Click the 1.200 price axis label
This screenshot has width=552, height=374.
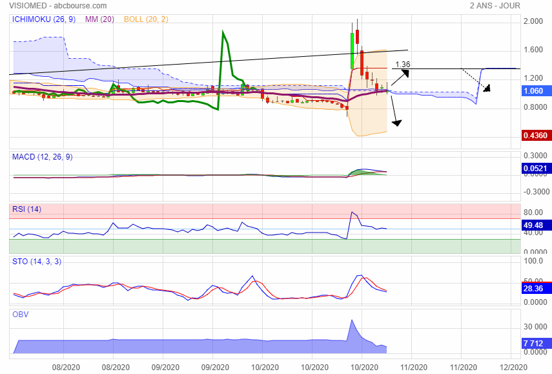pos(533,78)
